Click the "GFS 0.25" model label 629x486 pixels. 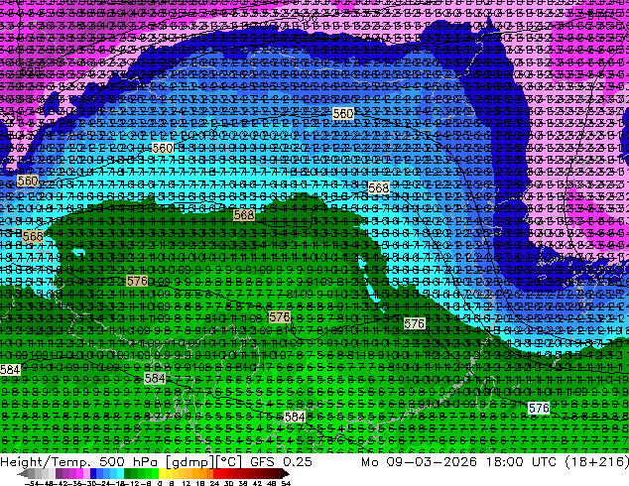point(281,462)
